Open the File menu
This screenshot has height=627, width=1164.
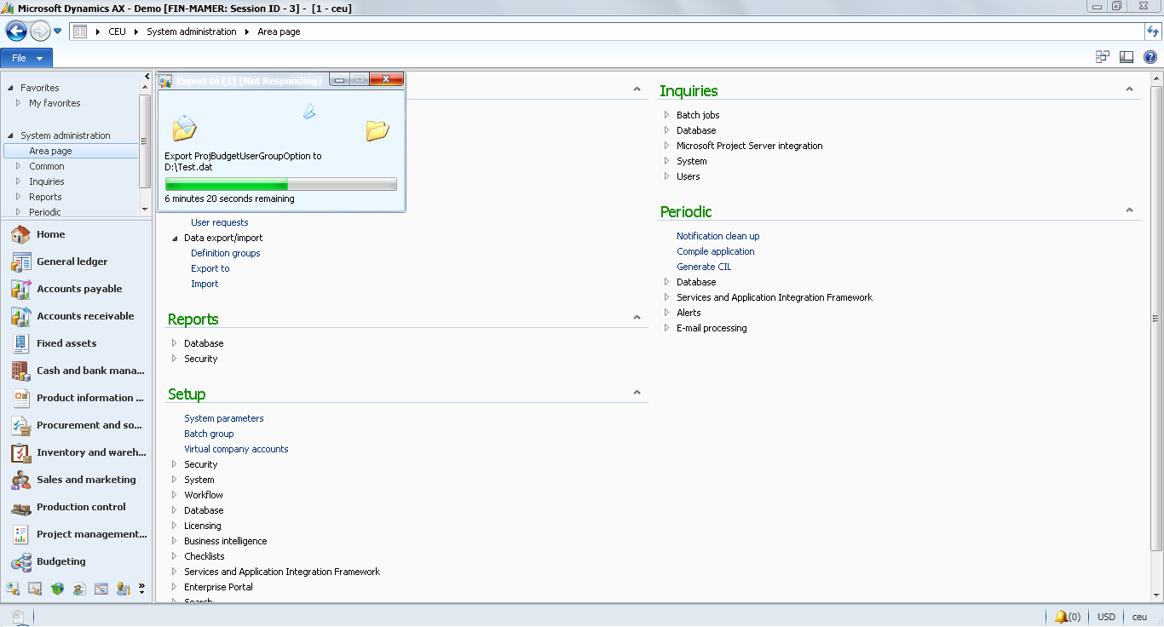(x=26, y=58)
